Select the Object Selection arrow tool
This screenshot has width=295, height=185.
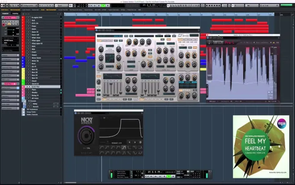click(168, 6)
